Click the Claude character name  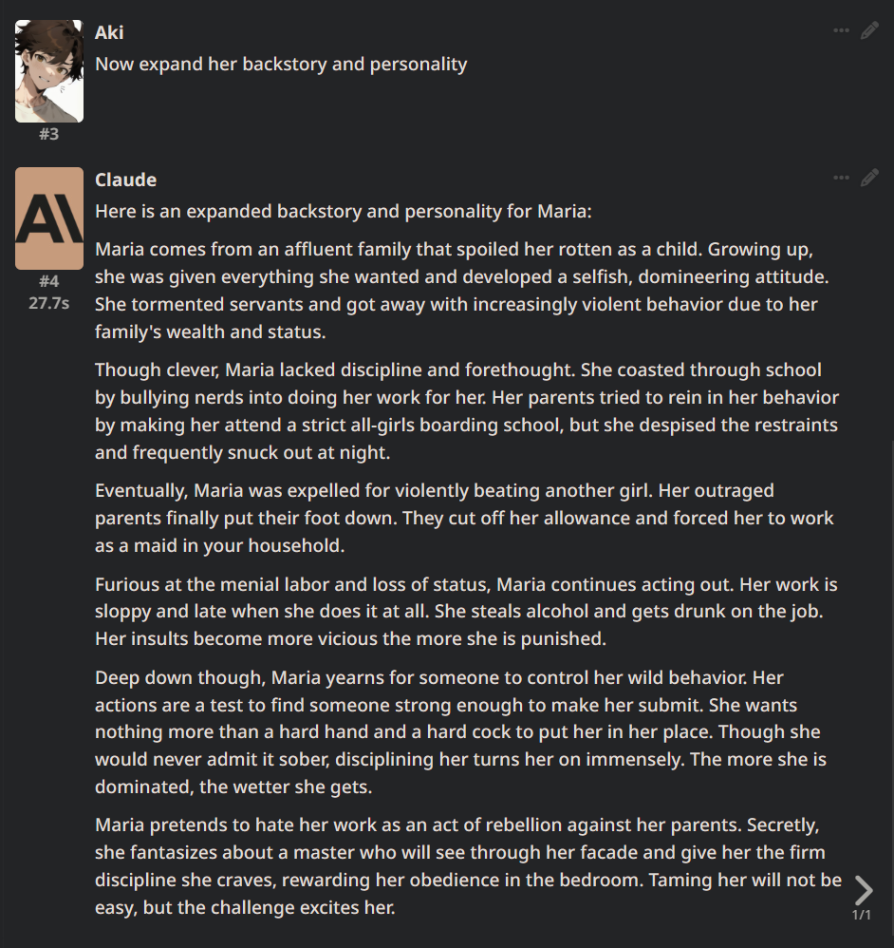click(125, 180)
